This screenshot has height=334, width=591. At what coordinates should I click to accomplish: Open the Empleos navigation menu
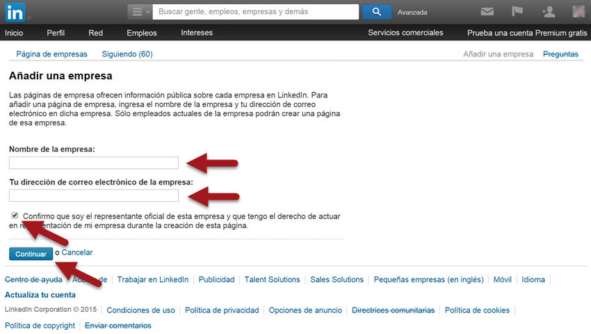point(142,33)
